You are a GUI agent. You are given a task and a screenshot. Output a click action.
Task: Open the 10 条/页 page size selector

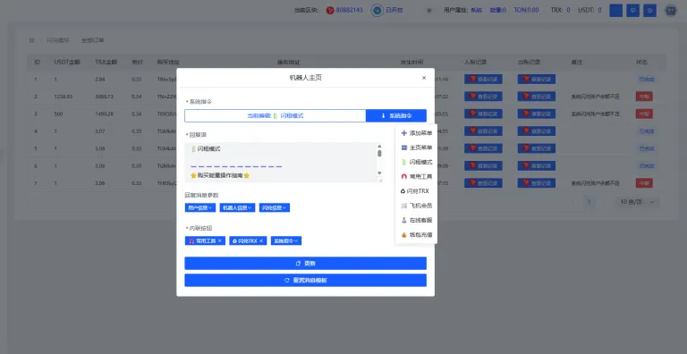[638, 201]
